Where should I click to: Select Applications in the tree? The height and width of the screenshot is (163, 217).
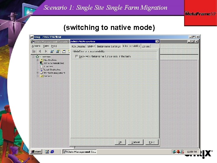point(50,60)
